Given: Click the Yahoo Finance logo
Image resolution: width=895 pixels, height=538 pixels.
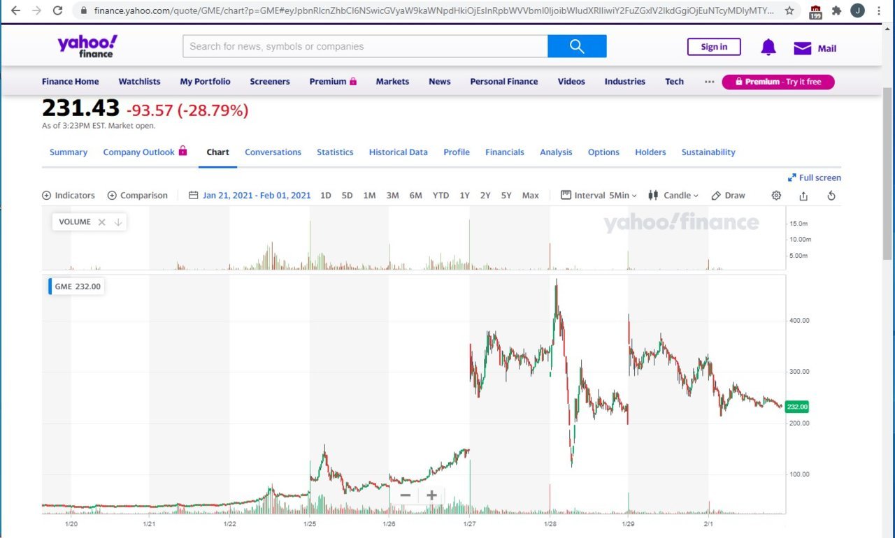Looking at the screenshot, I should [87, 46].
